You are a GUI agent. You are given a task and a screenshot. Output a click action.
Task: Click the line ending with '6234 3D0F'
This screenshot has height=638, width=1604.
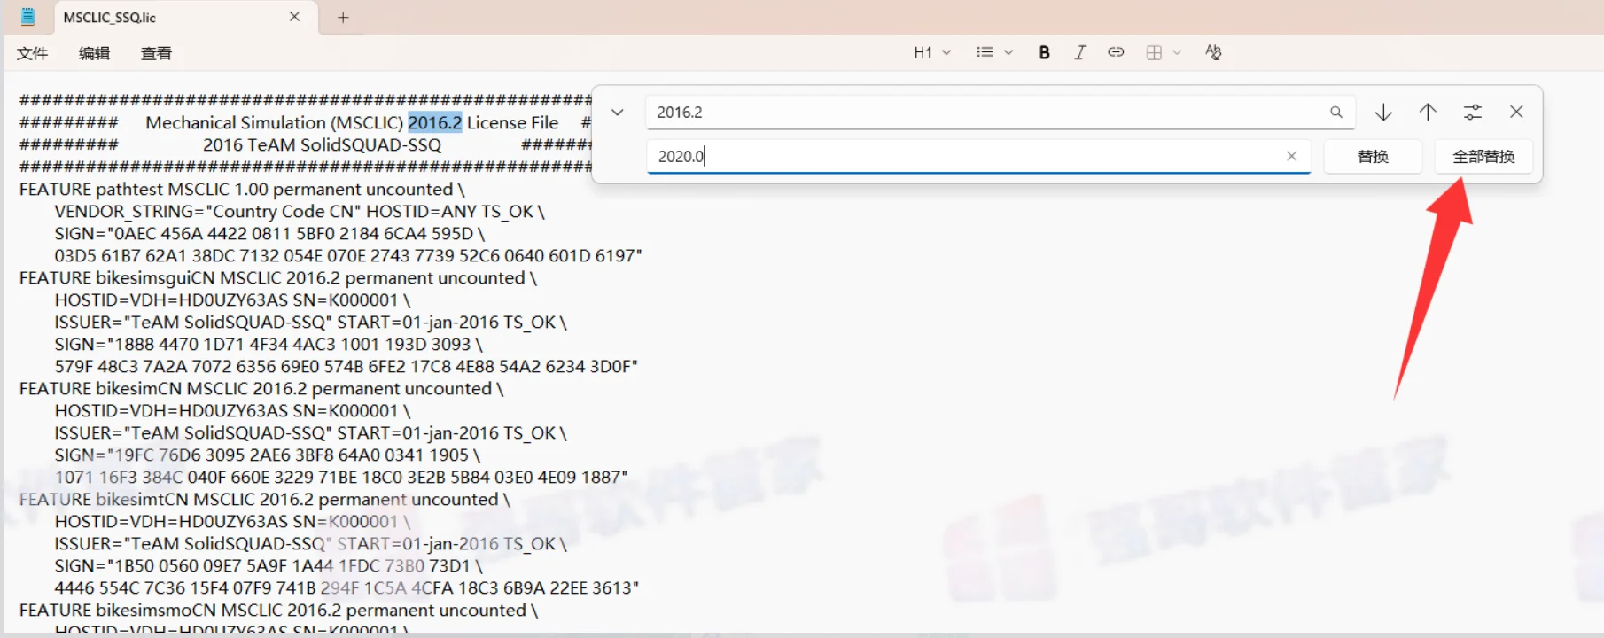(x=346, y=366)
